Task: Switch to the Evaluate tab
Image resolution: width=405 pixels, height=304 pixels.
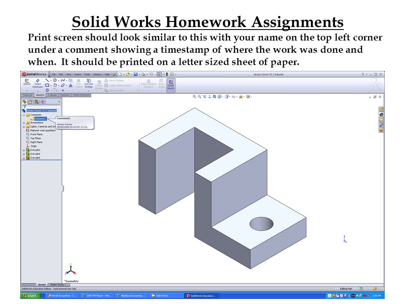Action: pyautogui.click(x=52, y=95)
